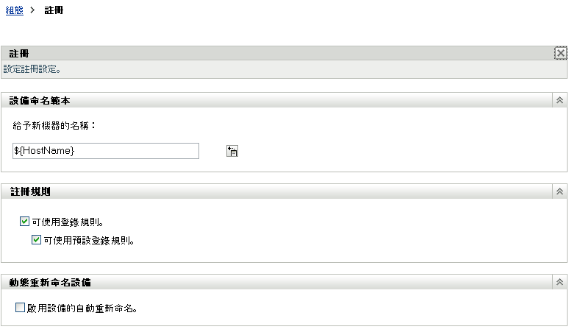The height and width of the screenshot is (335, 569).
Task: Click the 設定註冊設定 description text
Action: tap(32, 69)
